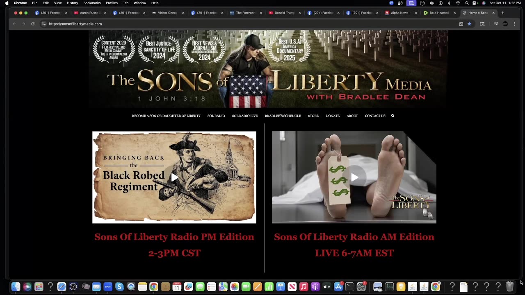This screenshot has height=295, width=525.
Task: Click the date and time in menu bar
Action: tap(505, 3)
